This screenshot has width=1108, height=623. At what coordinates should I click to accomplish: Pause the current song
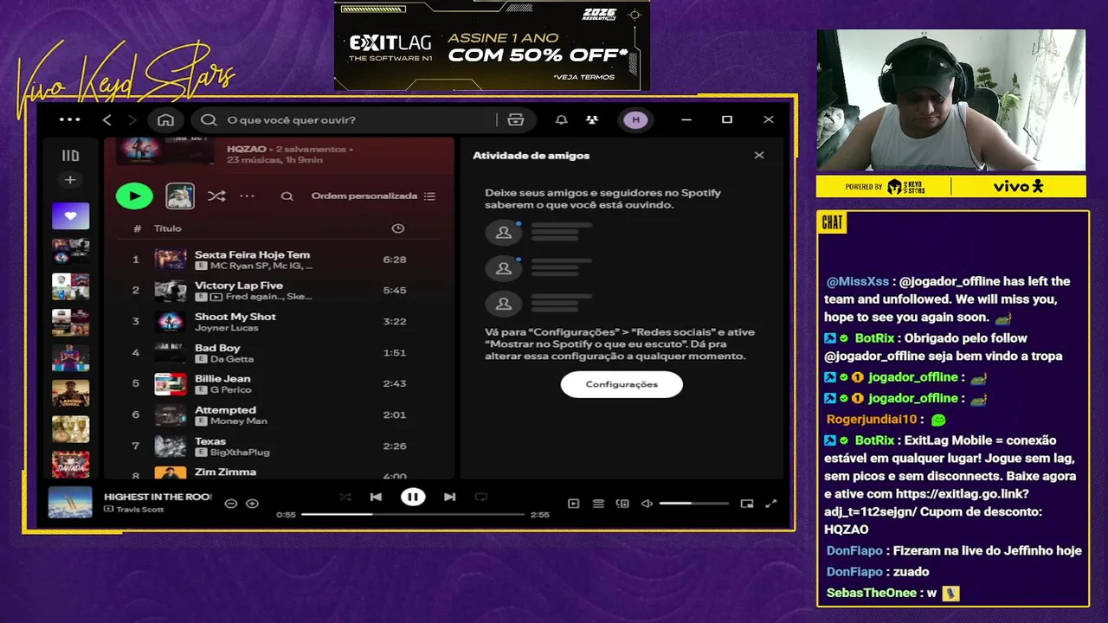coord(413,497)
